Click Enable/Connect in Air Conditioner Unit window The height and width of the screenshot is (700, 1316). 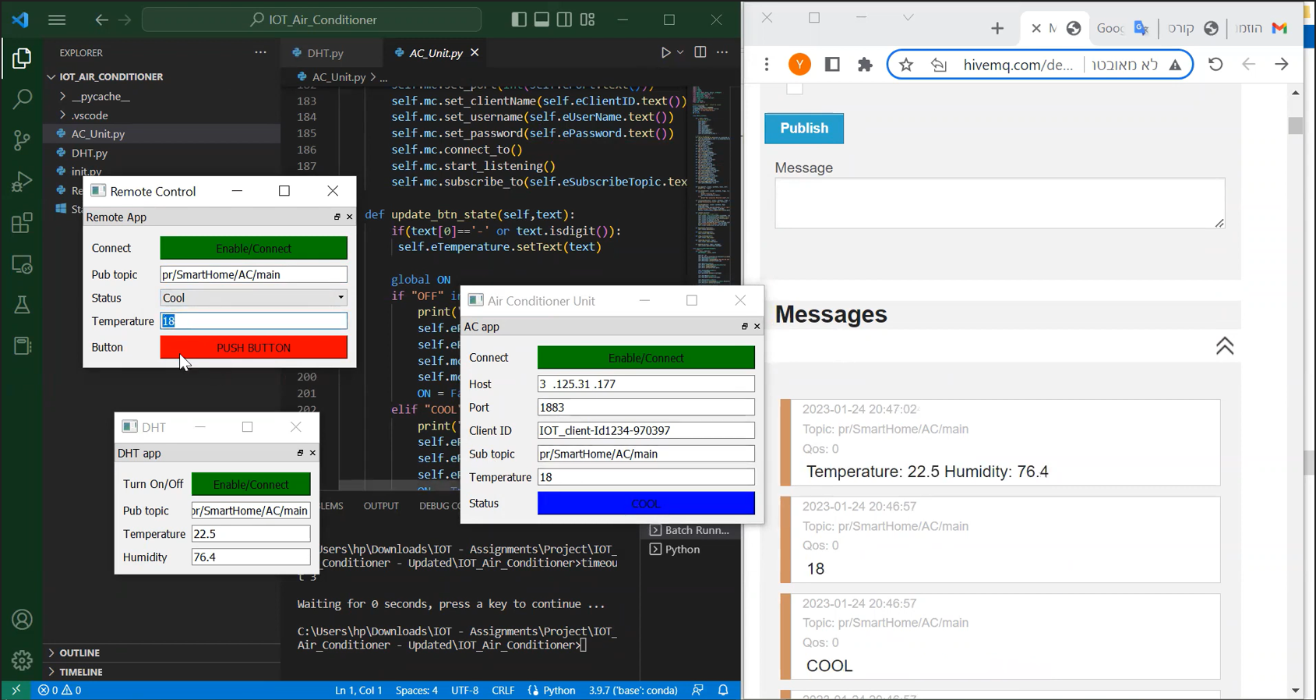[x=646, y=358]
